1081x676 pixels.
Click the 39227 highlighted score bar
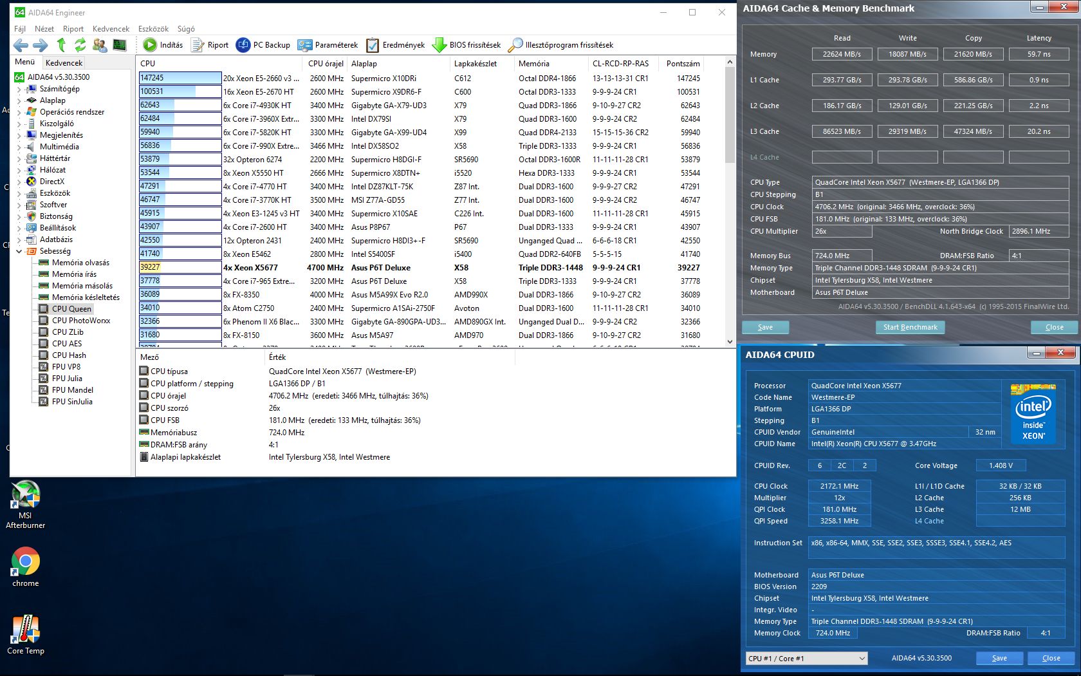point(180,268)
